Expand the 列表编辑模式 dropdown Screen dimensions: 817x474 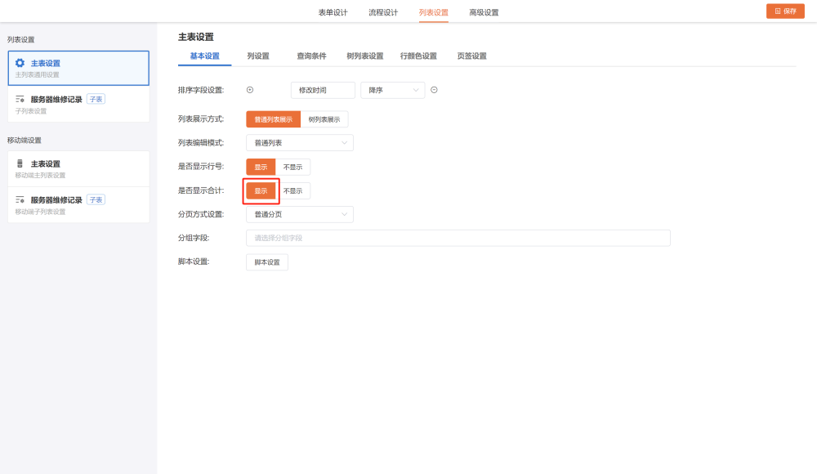pyautogui.click(x=299, y=143)
